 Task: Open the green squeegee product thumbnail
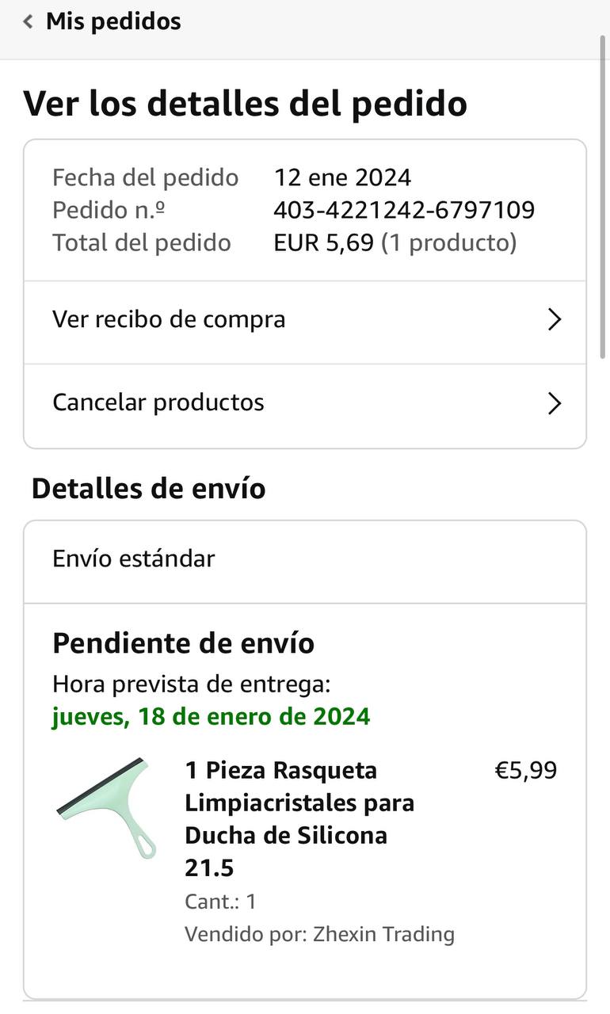[105, 806]
